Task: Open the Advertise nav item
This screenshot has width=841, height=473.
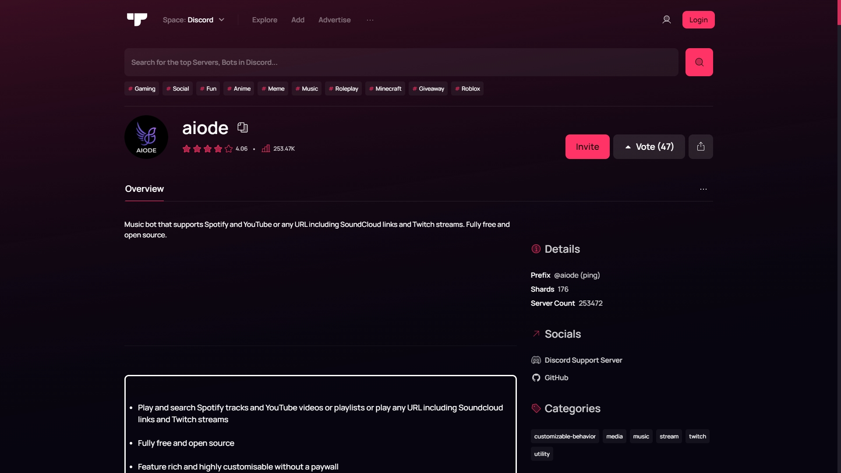Action: (x=334, y=20)
